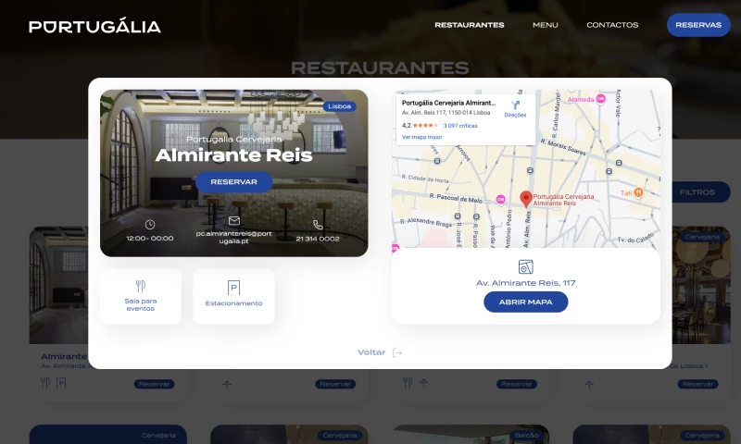Screen dimensions: 741x444
Task: Click the Av. Almirante Reis, 117 address
Action: pyautogui.click(x=525, y=283)
